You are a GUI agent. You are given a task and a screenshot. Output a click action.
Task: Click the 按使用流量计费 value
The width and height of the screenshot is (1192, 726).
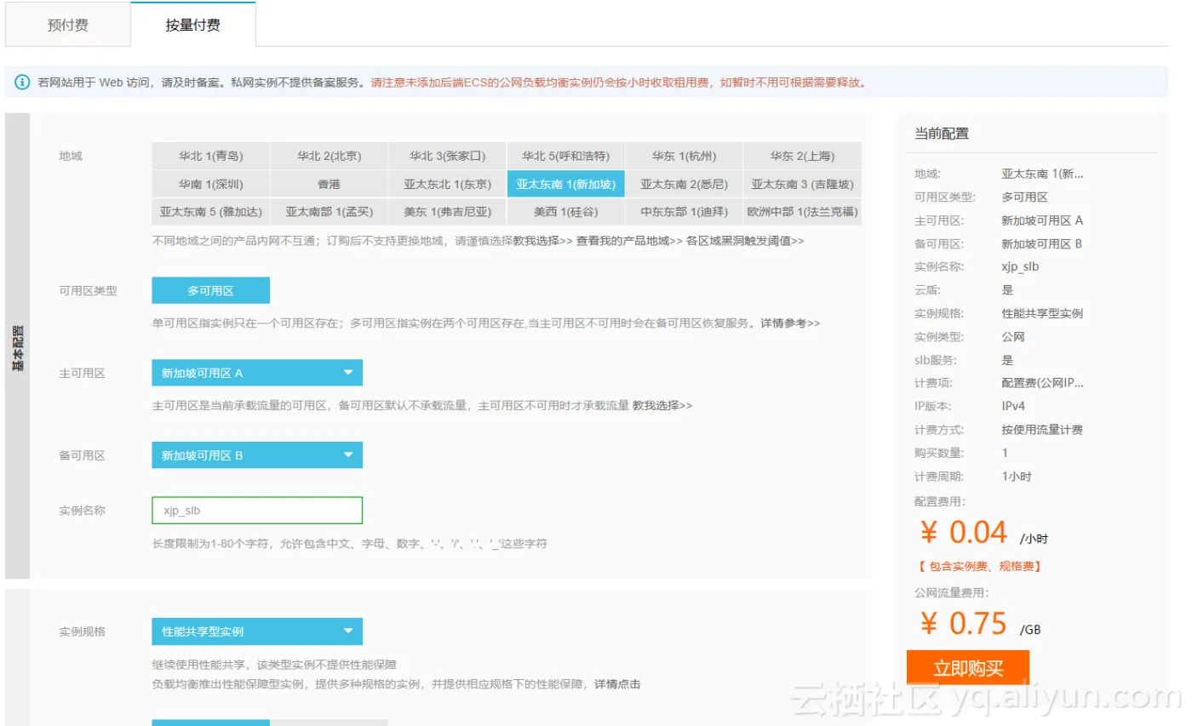coord(1042,430)
